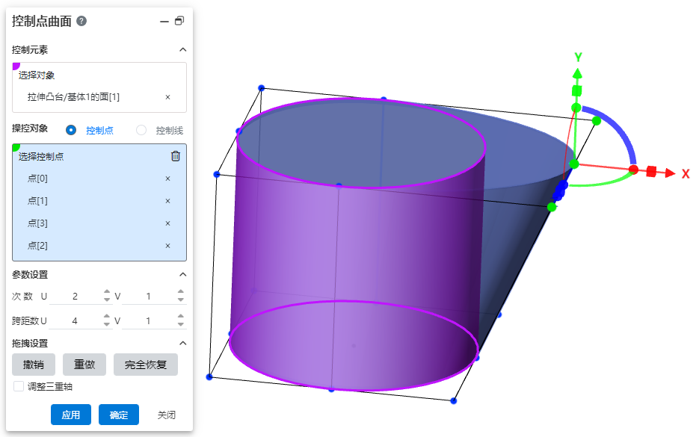Select the 控制点 radio option

tap(71, 130)
